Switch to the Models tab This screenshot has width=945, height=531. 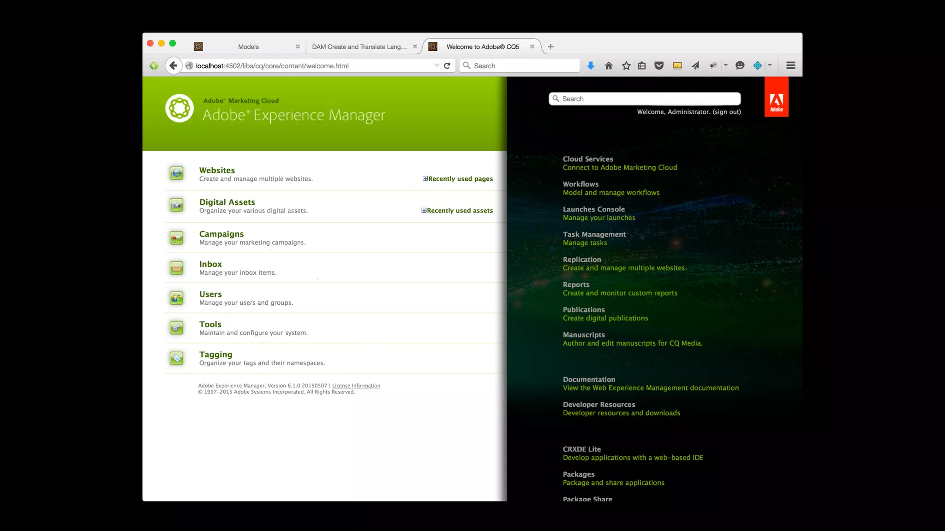pyautogui.click(x=248, y=47)
